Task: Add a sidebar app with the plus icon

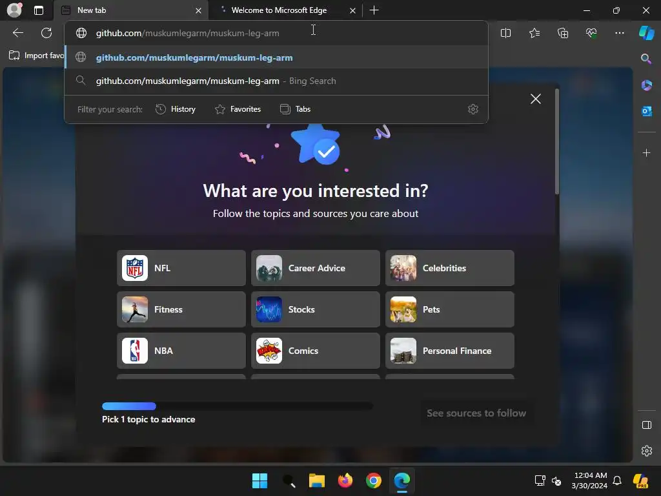Action: tap(646, 152)
